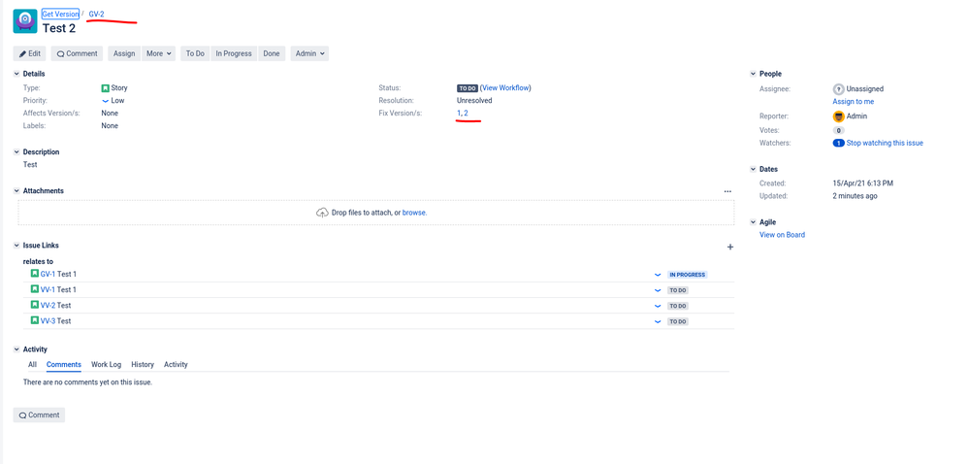Click the Comment button in the toolbar

click(78, 53)
